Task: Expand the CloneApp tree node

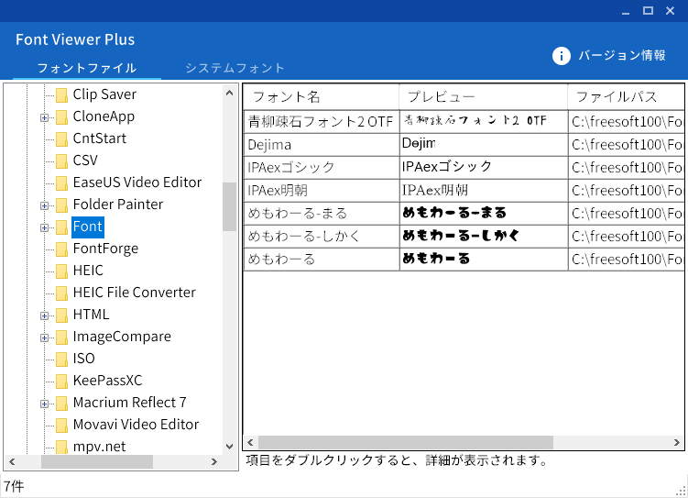Action: (44, 117)
